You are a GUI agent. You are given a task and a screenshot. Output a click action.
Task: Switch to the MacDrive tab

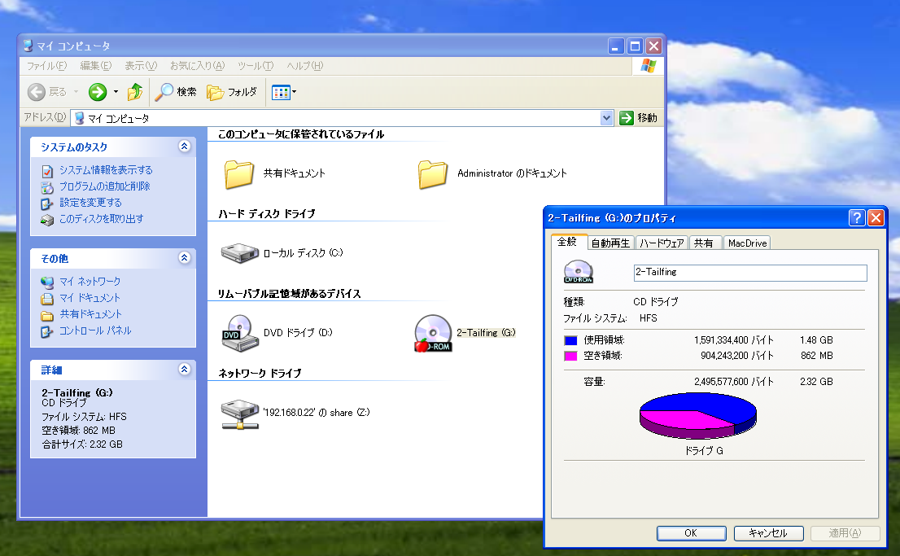click(x=746, y=243)
